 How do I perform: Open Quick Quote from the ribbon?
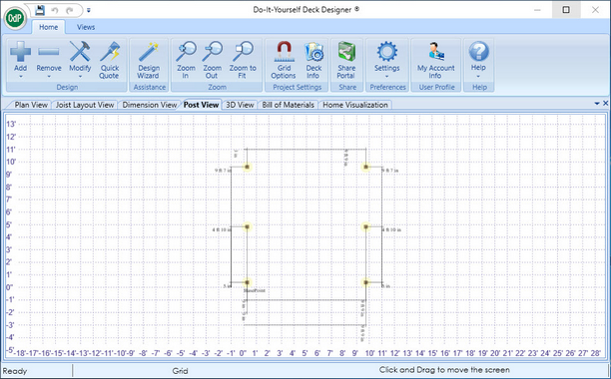point(109,60)
